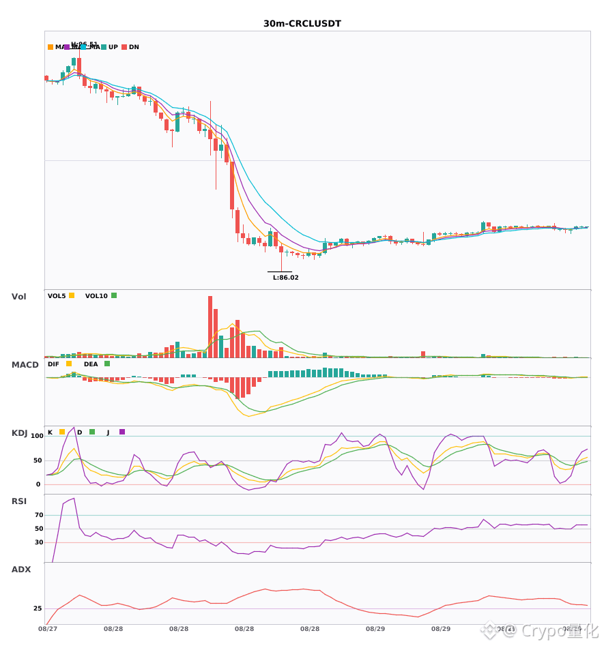The width and height of the screenshot is (604, 648).
Task: Click the RSI axis value 30
Action: 39,542
